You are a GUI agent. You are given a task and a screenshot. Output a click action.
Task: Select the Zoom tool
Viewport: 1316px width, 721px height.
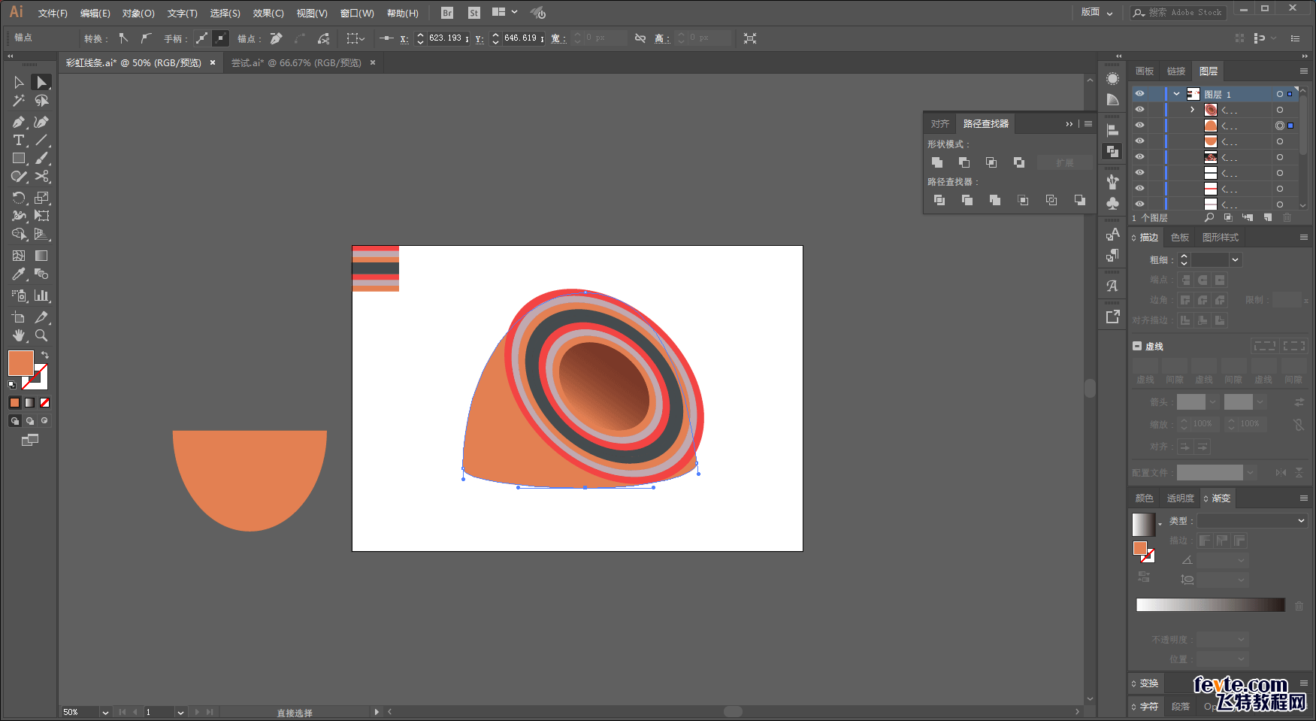tap(41, 335)
